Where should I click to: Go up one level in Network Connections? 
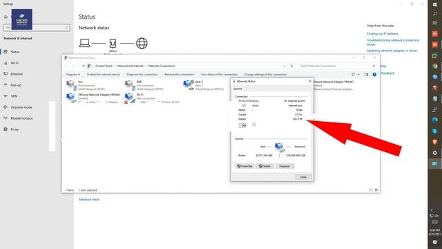pos(83,66)
